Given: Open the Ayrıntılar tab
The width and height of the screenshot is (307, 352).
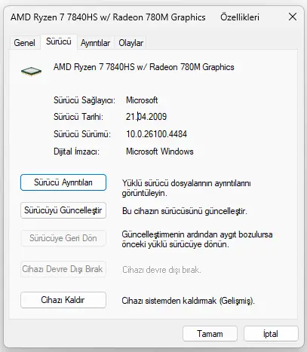Looking at the screenshot, I should tap(95, 43).
